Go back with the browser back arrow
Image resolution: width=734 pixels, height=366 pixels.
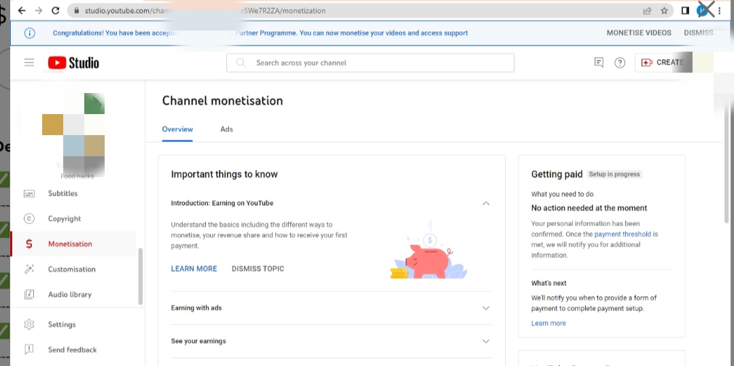(21, 10)
